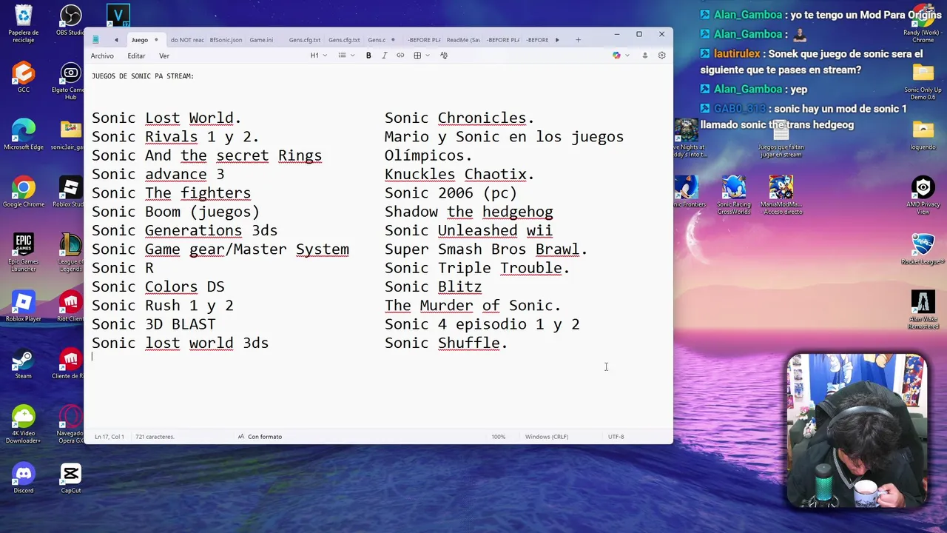Open the League of Legends icon

point(70,252)
